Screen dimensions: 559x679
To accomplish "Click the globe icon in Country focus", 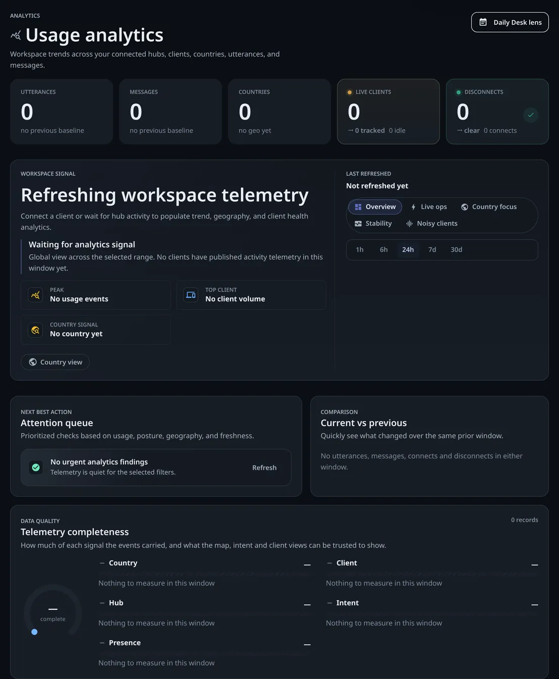I will point(465,207).
